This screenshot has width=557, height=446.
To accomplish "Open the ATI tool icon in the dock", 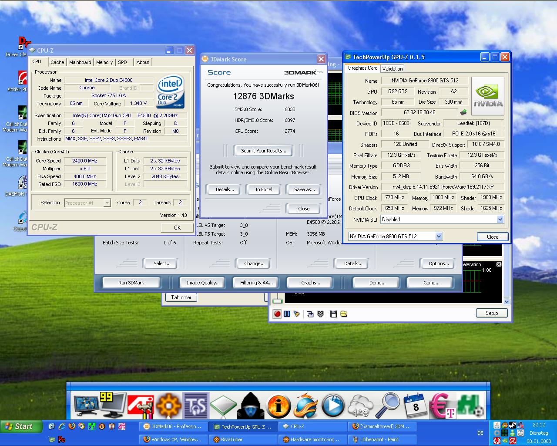I will tap(141, 406).
